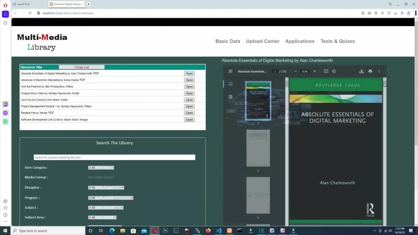Add page to bookmarks heart icon
This screenshot has width=418, height=235.
(x=389, y=13)
